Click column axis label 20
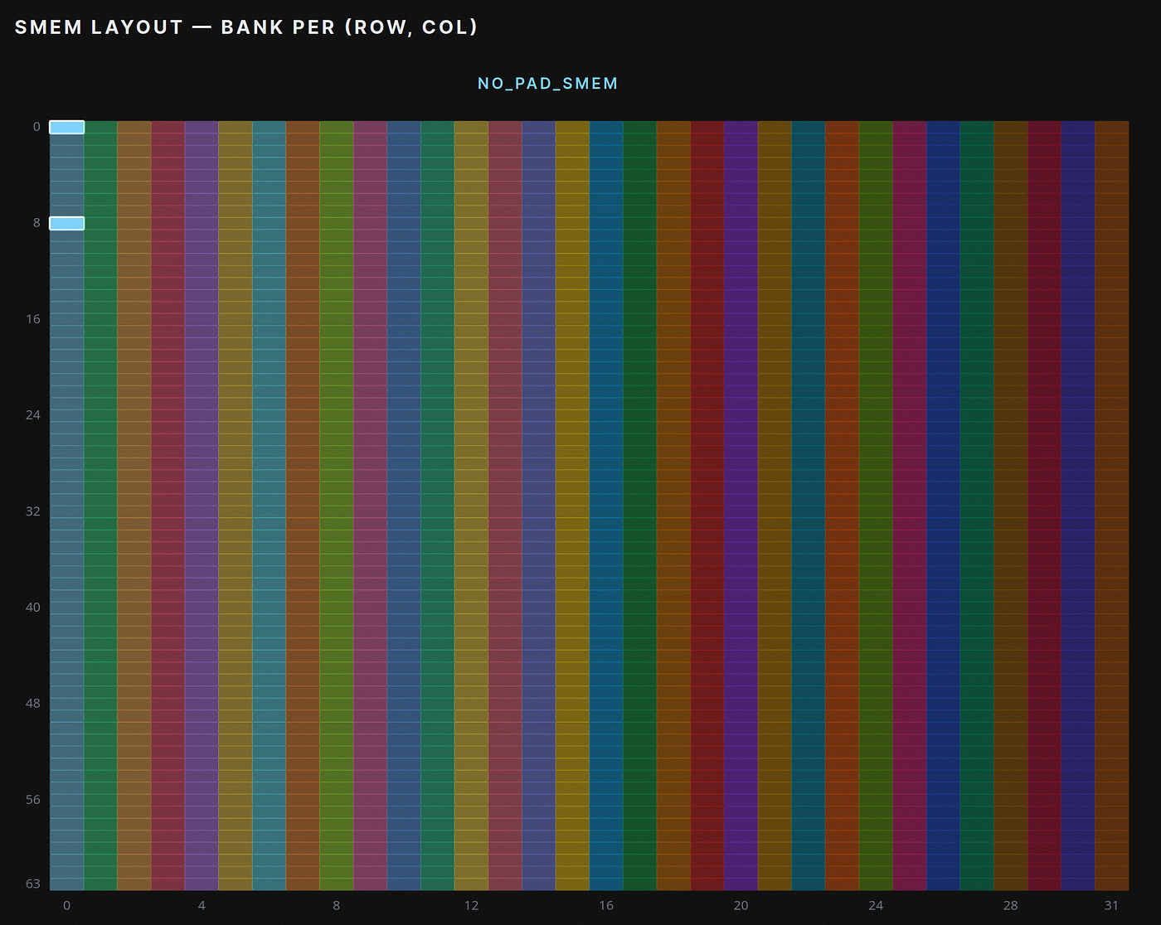Viewport: 1161px width, 925px height. [x=741, y=905]
